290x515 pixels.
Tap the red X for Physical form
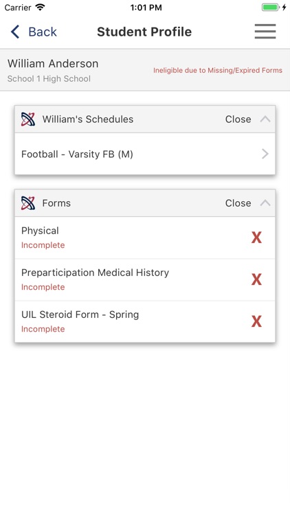click(256, 237)
